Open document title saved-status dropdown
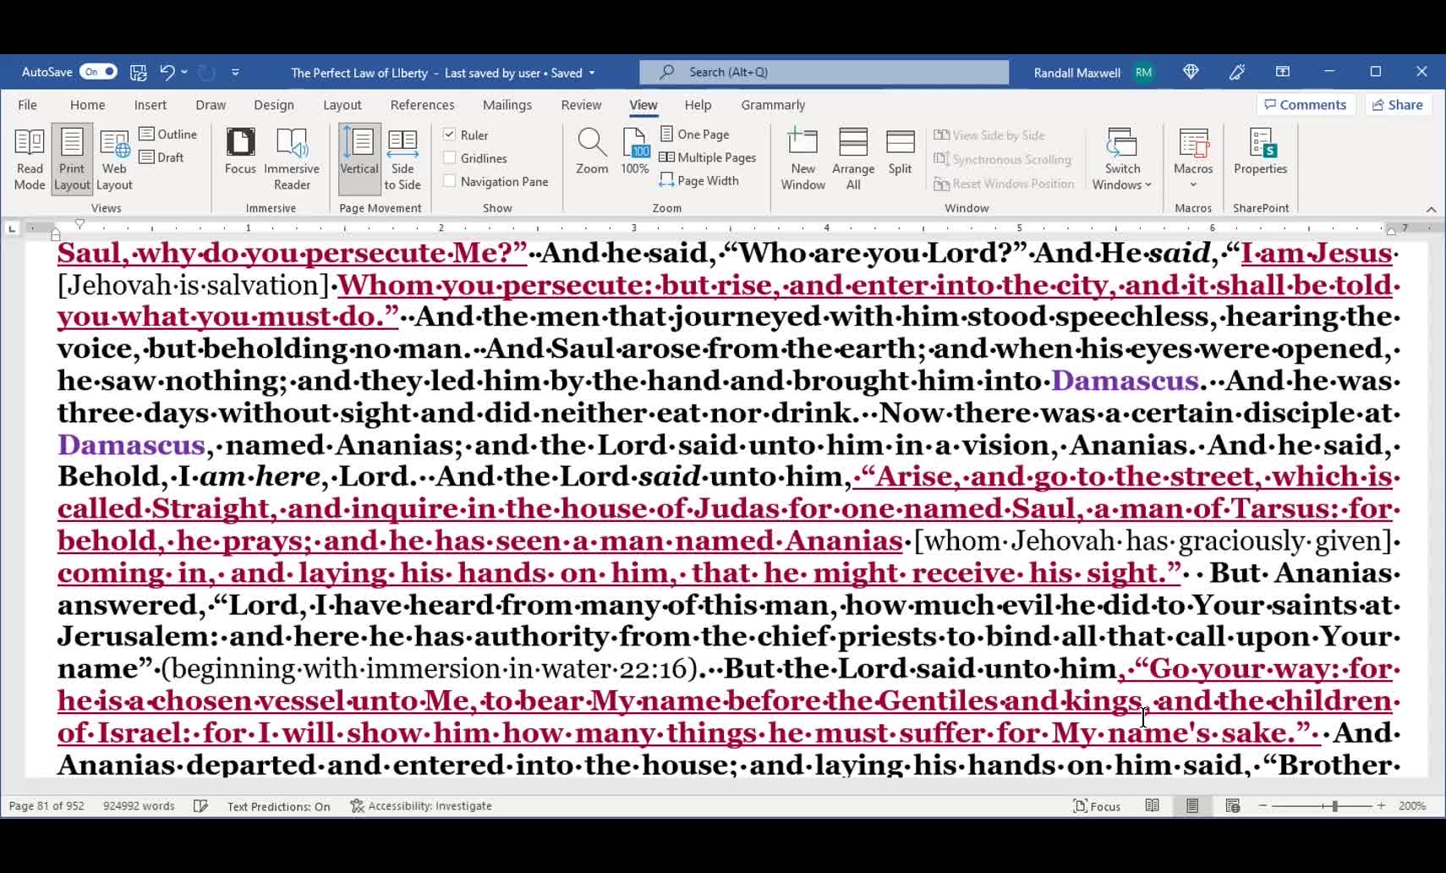 [x=592, y=73]
